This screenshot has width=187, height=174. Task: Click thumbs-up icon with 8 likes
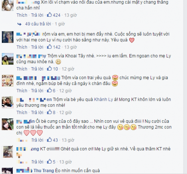[x=49, y=112]
